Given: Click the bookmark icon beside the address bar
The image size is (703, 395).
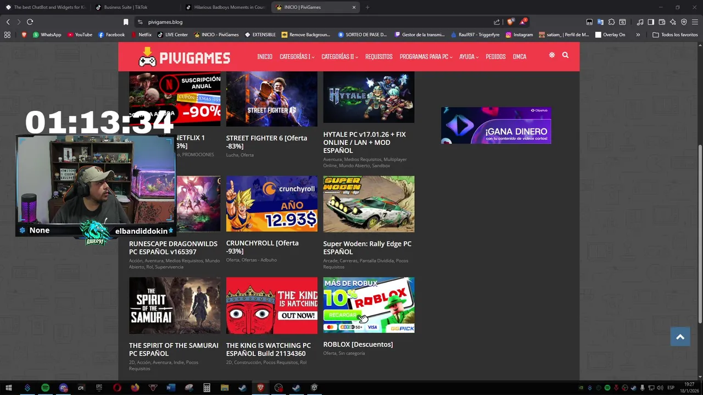Looking at the screenshot, I should coord(126,22).
